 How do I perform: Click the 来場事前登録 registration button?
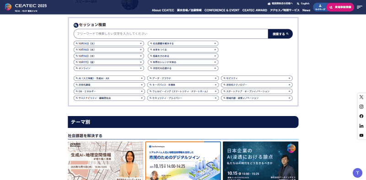coord(340,7)
